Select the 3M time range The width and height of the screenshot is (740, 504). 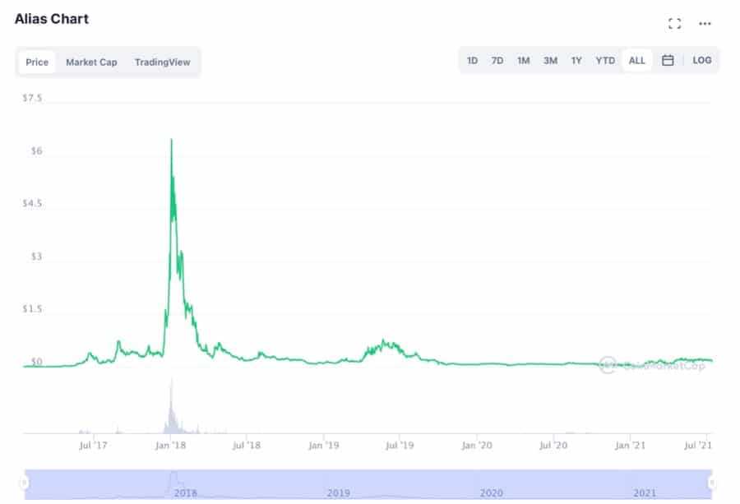[550, 61]
